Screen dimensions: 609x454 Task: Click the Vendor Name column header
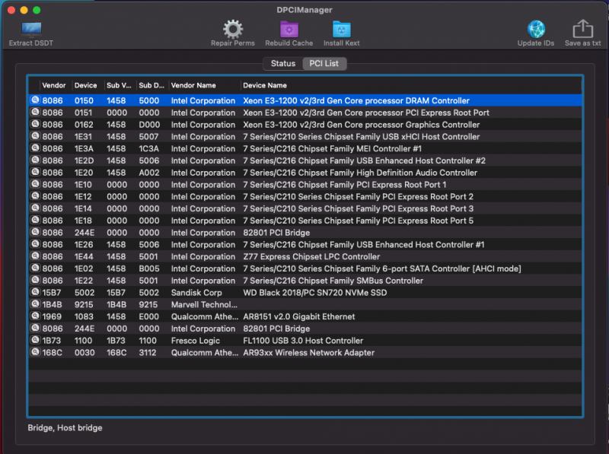pyautogui.click(x=193, y=85)
